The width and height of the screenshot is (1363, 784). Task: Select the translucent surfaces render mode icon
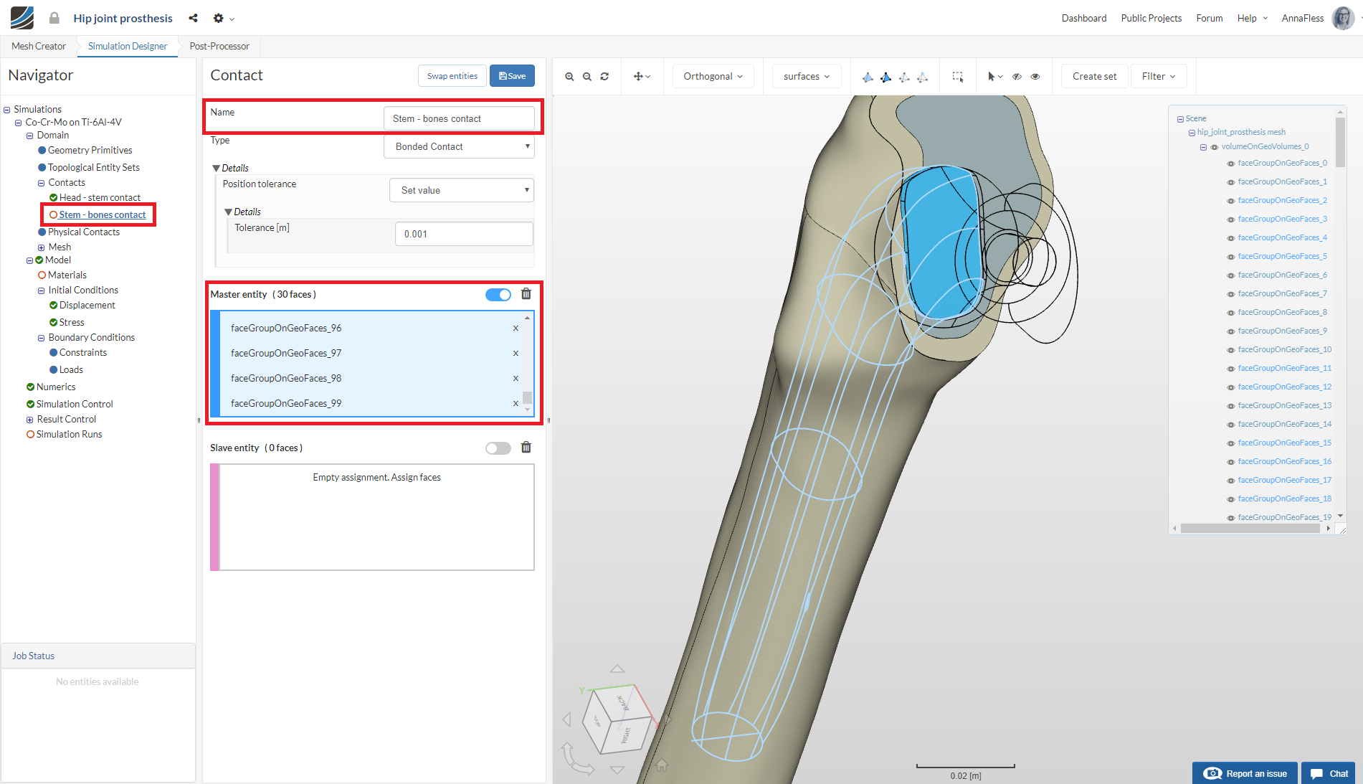click(x=922, y=77)
